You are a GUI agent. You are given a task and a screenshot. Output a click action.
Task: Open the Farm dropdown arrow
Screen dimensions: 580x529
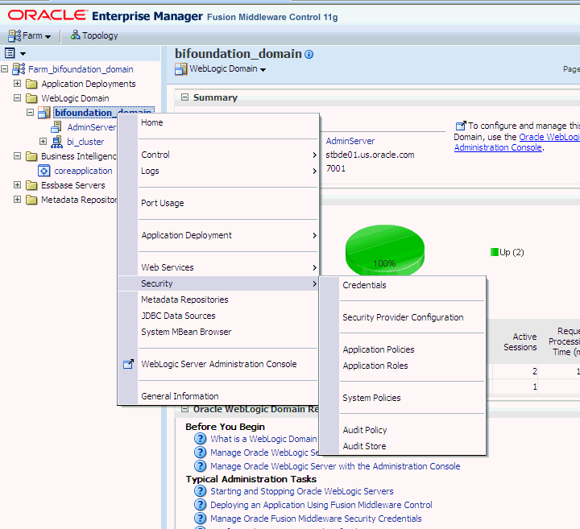tap(48, 36)
